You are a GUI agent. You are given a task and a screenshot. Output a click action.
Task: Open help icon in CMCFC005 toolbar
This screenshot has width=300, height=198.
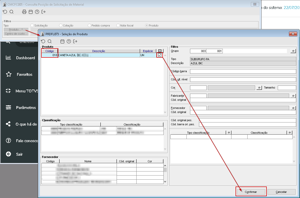(x=37, y=12)
